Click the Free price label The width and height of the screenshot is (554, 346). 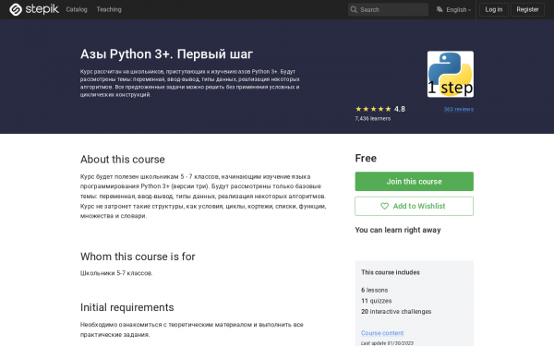pos(366,158)
